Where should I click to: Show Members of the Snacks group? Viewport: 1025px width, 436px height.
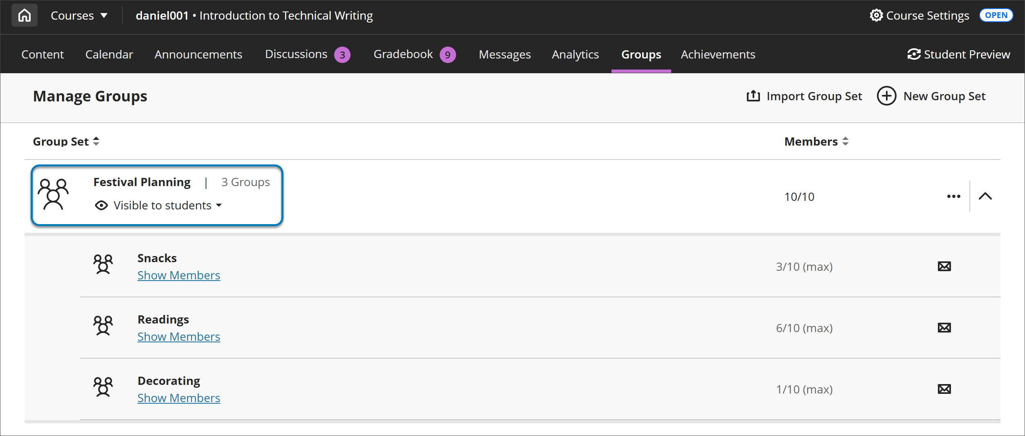click(x=178, y=275)
